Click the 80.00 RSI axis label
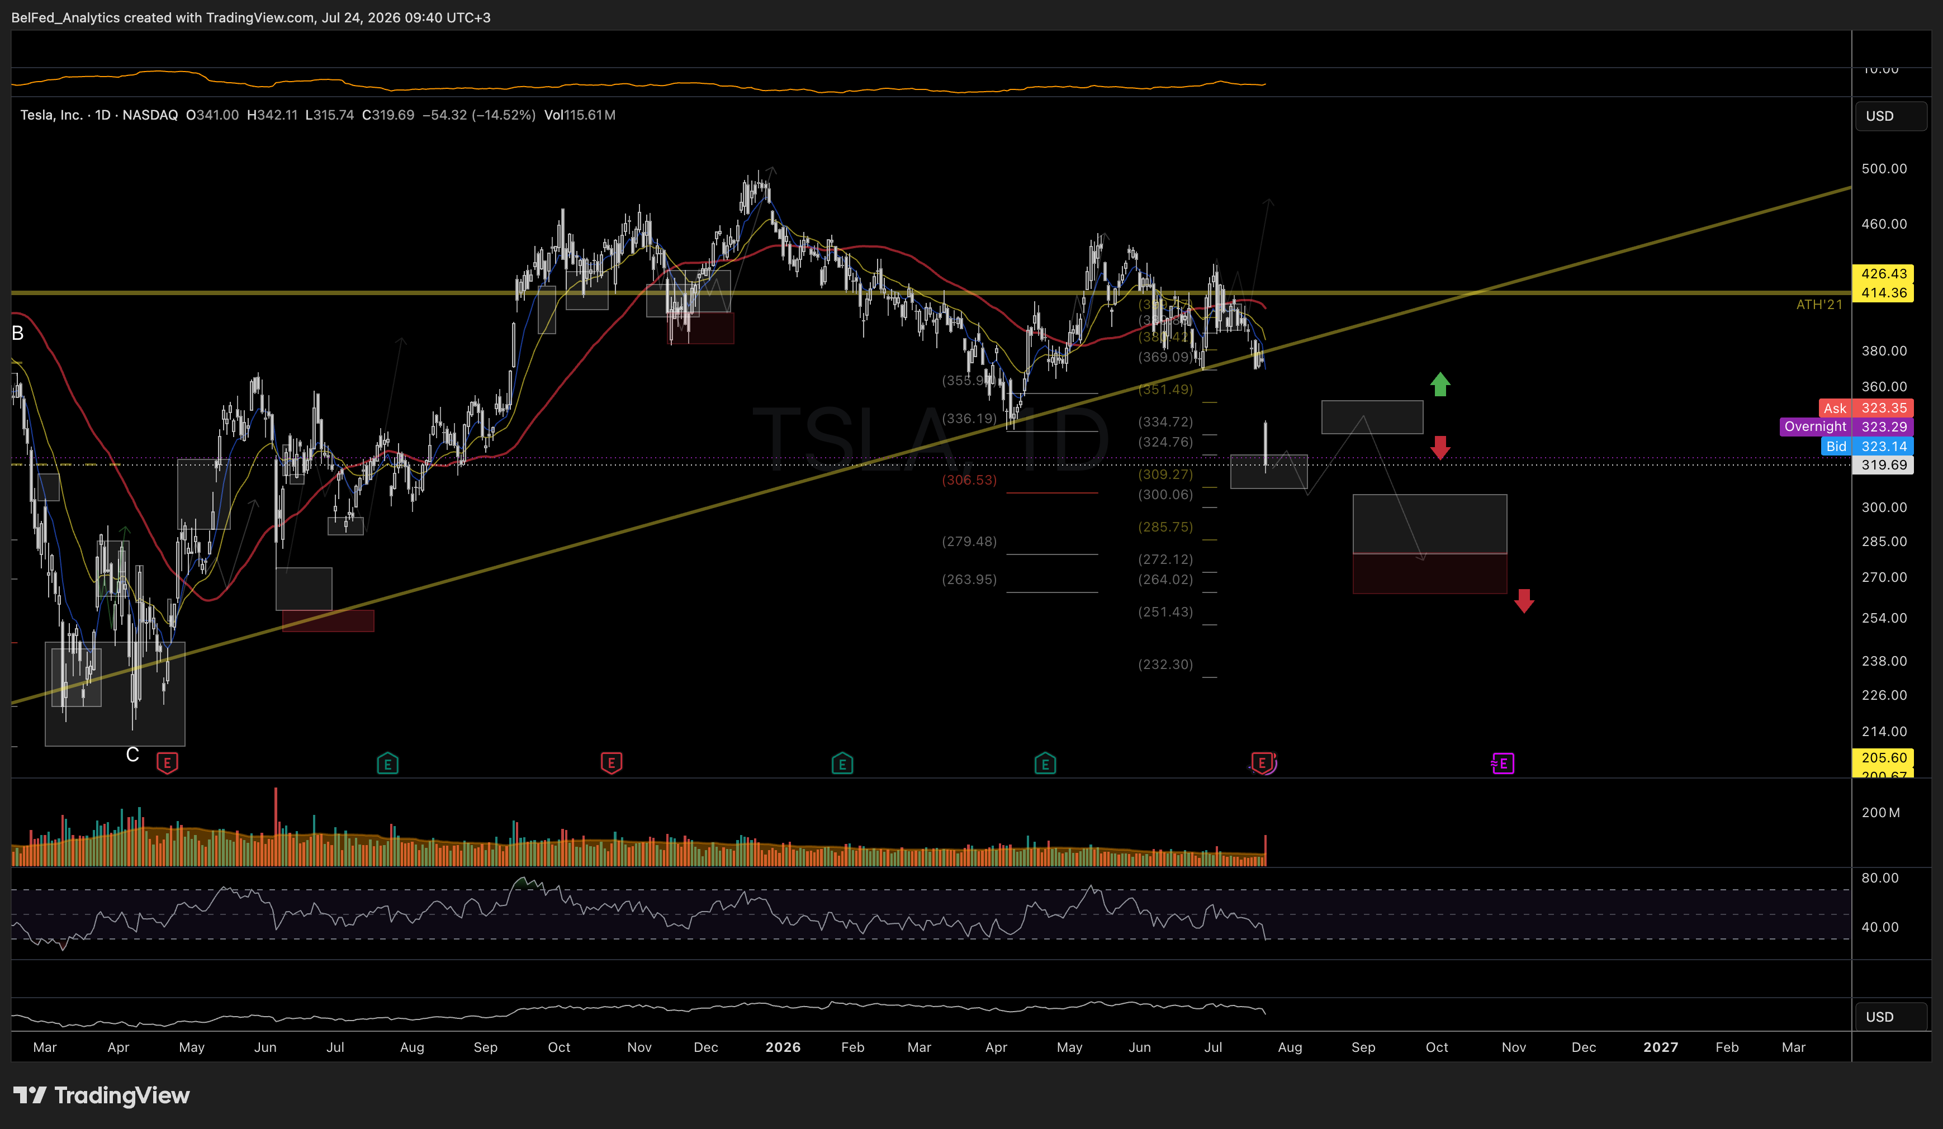The height and width of the screenshot is (1129, 1943). (1880, 877)
